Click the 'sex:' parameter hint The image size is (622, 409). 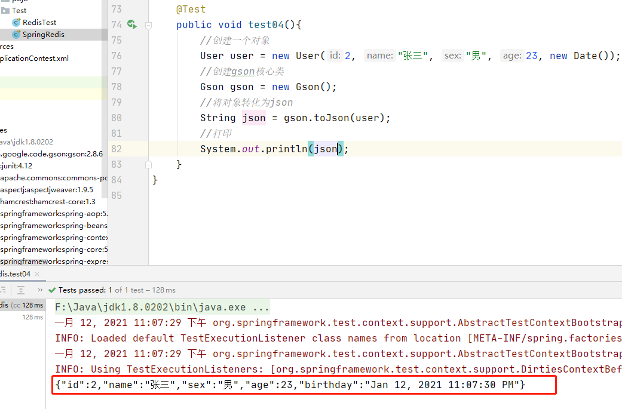[453, 56]
